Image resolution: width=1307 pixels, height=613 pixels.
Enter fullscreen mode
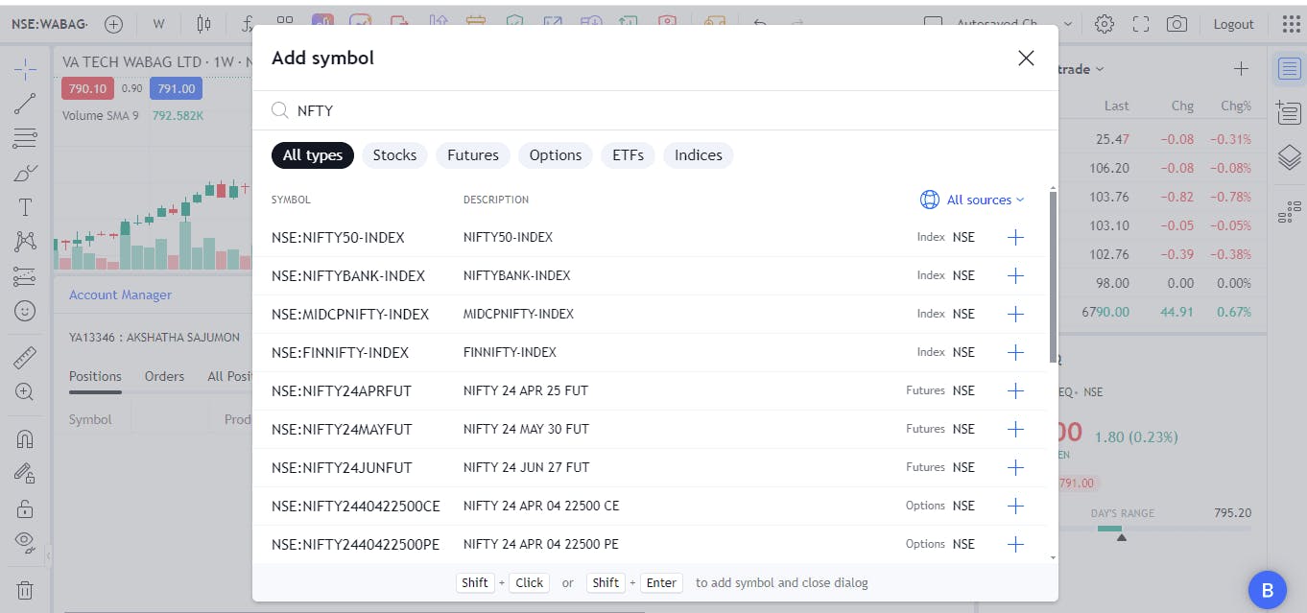(1141, 24)
